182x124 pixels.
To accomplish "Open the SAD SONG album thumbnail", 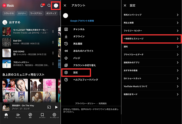I will point(7,53).
